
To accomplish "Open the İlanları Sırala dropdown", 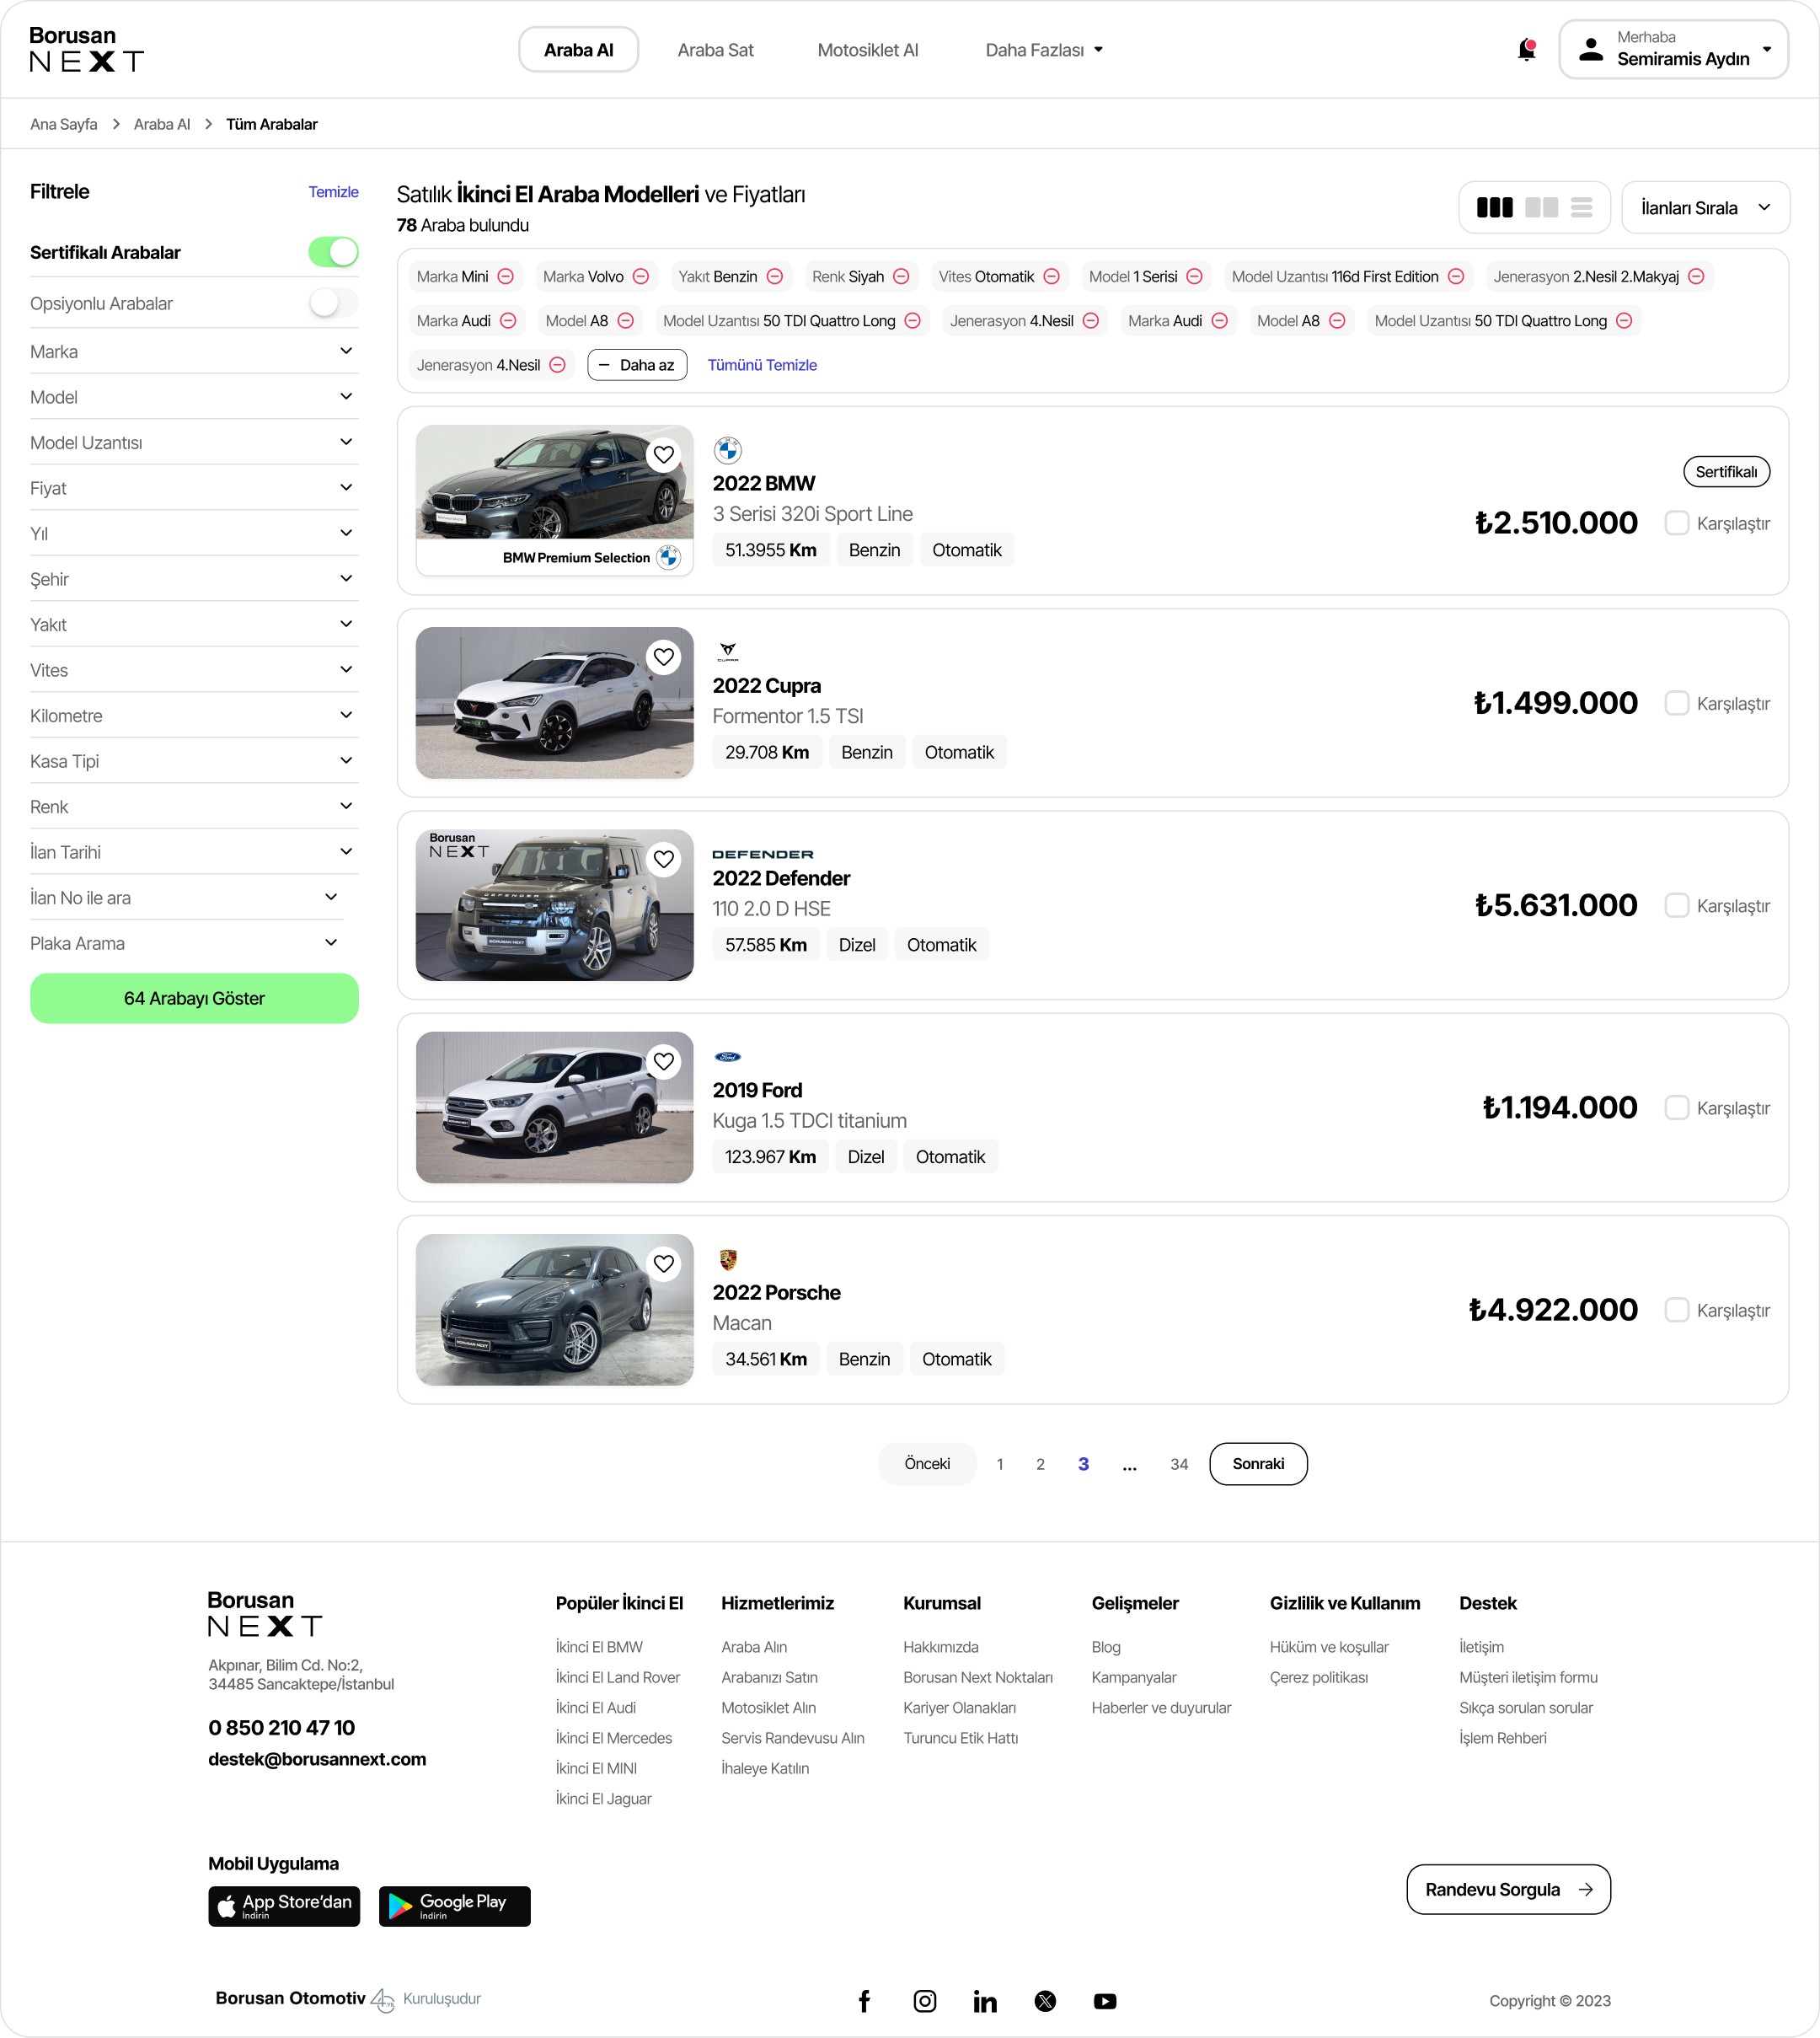I will (x=1704, y=207).
